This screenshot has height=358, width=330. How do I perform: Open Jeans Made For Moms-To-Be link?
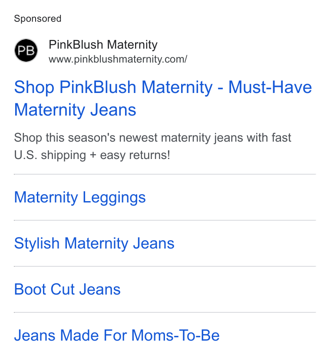tap(117, 335)
